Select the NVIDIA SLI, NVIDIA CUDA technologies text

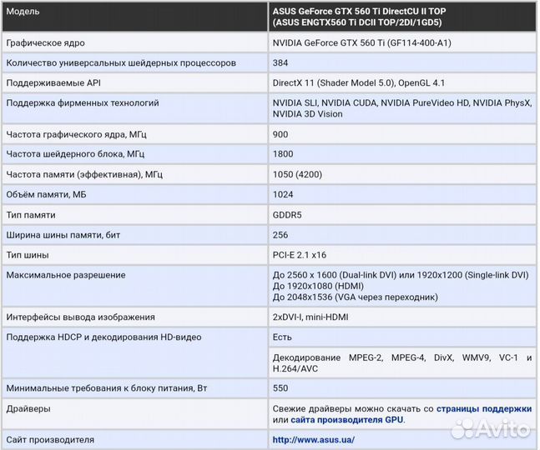[325, 102]
